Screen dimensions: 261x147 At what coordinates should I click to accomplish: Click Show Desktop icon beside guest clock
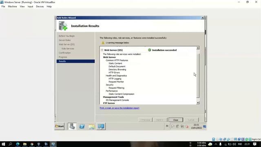(x=205, y=127)
